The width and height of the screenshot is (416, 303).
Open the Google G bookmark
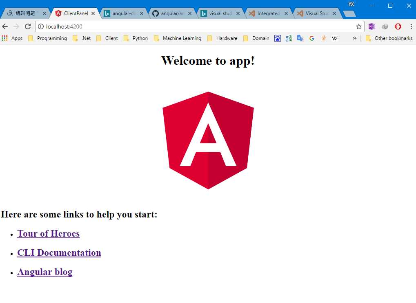click(x=312, y=38)
